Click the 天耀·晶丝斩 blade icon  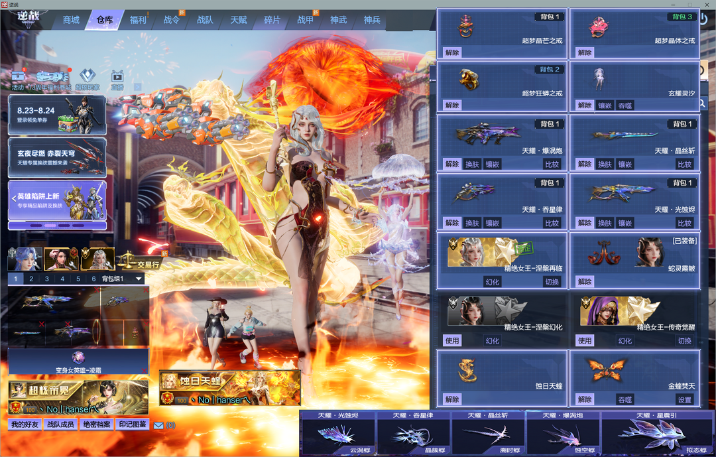pos(625,135)
